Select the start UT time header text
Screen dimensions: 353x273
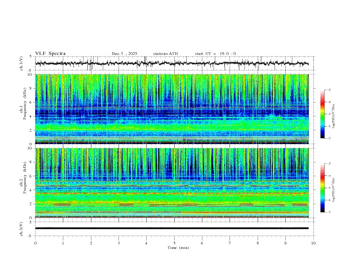[215, 54]
